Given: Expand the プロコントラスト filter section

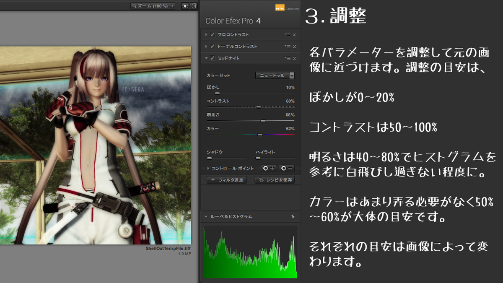Looking at the screenshot, I should (x=206, y=34).
